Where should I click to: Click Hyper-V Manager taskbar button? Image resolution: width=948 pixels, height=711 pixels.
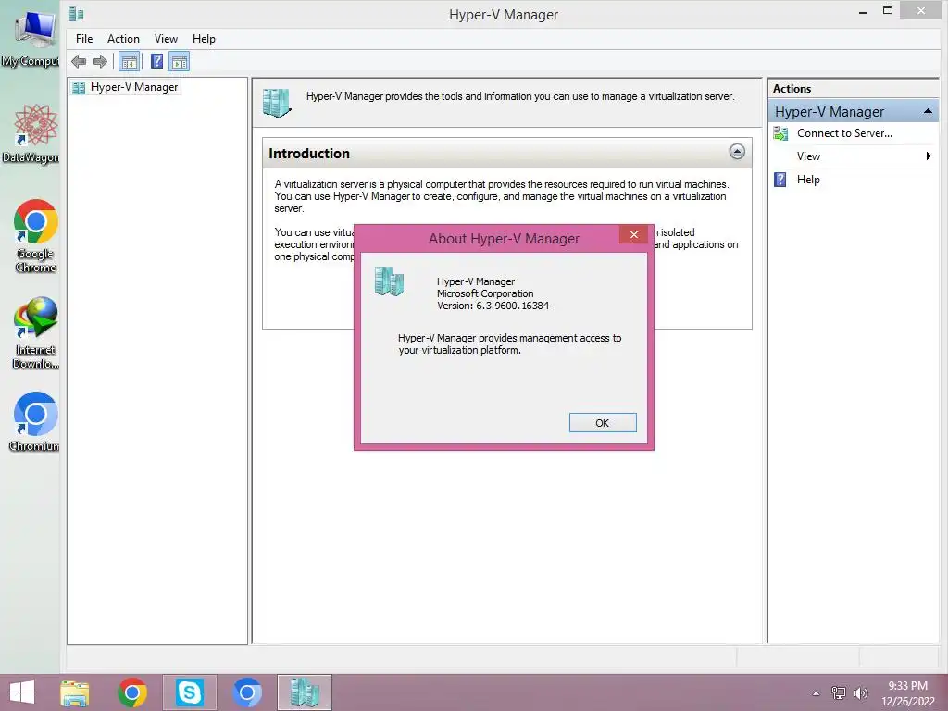coord(304,692)
